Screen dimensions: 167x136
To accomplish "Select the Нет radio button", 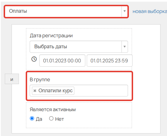I will (x=51, y=119).
